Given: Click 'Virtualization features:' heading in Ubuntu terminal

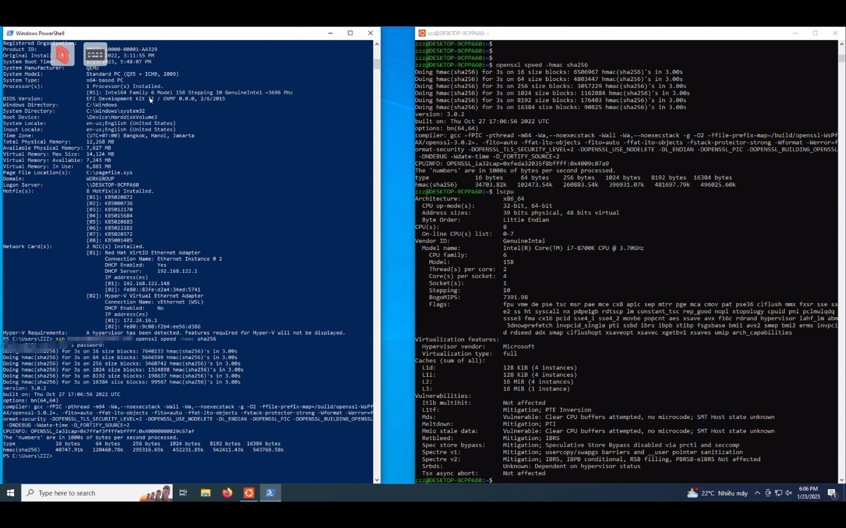Looking at the screenshot, I should pos(457,340).
